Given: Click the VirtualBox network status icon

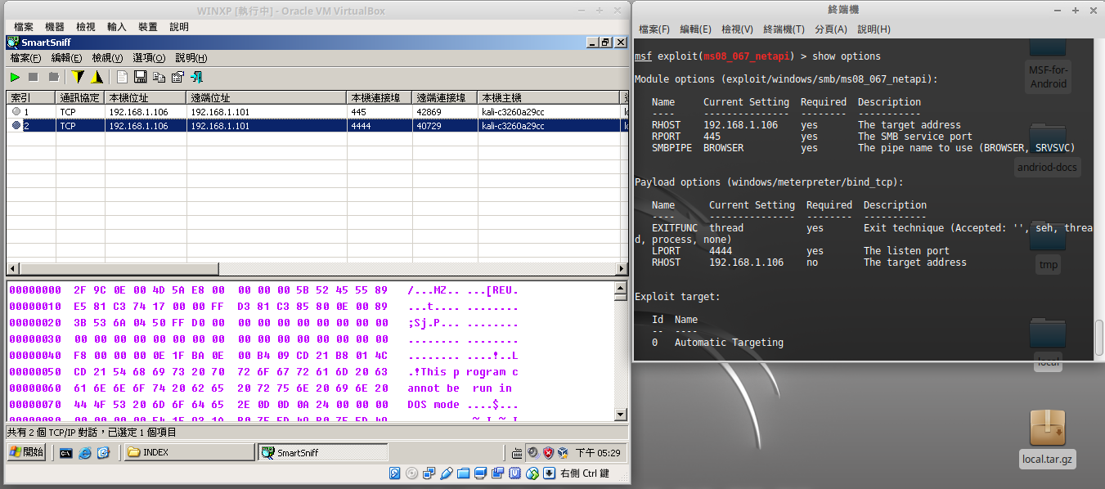Looking at the screenshot, I should (x=429, y=473).
